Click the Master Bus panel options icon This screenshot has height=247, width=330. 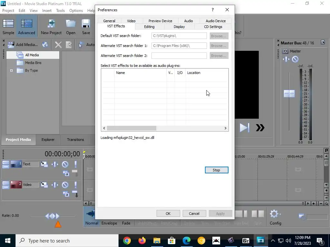pyautogui.click(x=323, y=42)
